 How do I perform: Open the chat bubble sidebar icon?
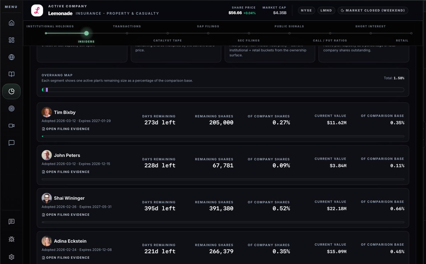pos(11,143)
